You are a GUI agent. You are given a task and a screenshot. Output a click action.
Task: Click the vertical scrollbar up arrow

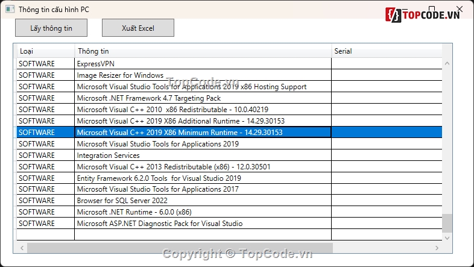click(x=447, y=63)
